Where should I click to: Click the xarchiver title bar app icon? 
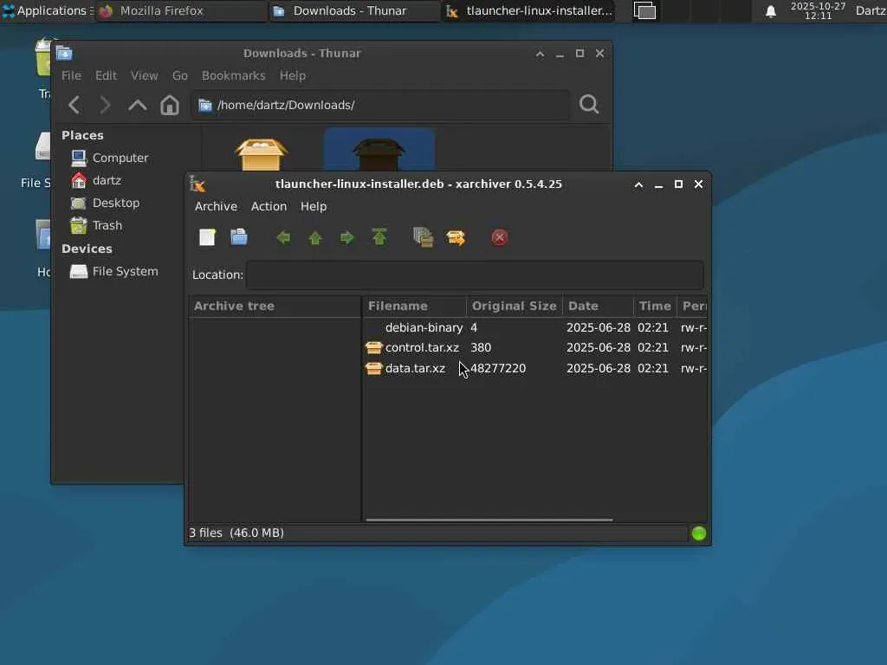(198, 184)
